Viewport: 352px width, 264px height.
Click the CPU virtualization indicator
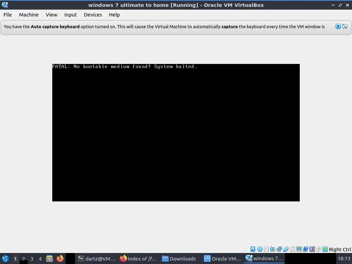coord(312,249)
